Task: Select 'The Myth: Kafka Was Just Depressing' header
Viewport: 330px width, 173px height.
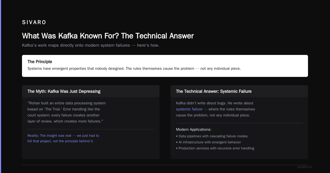Action: (64, 91)
